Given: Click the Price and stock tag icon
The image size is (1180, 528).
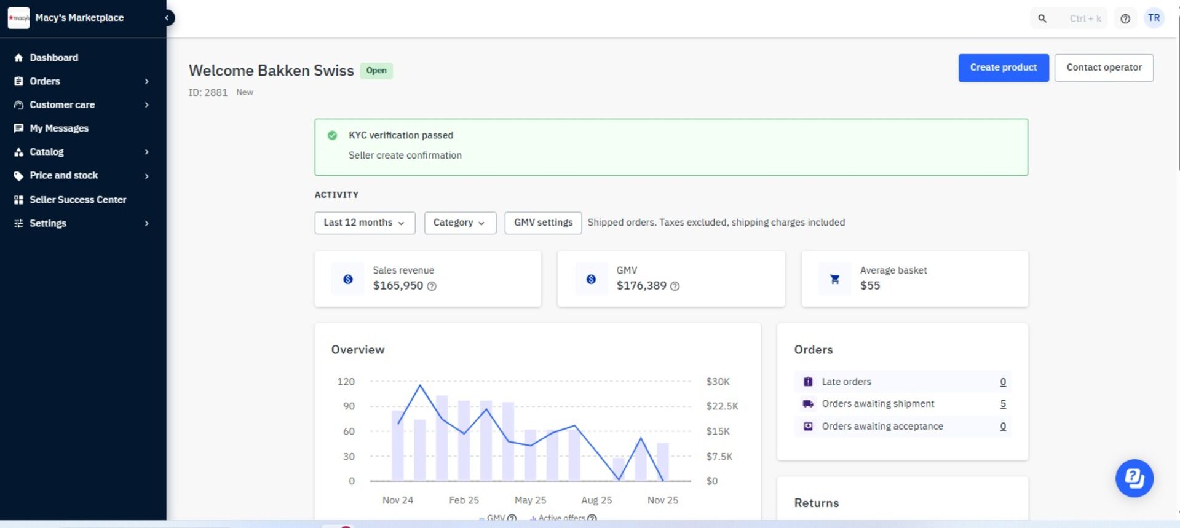Looking at the screenshot, I should click(x=18, y=176).
